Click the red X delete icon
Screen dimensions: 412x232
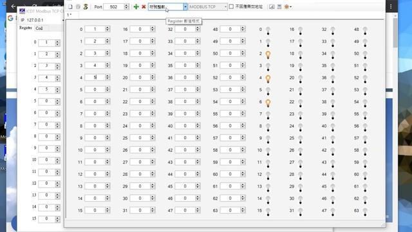144,7
